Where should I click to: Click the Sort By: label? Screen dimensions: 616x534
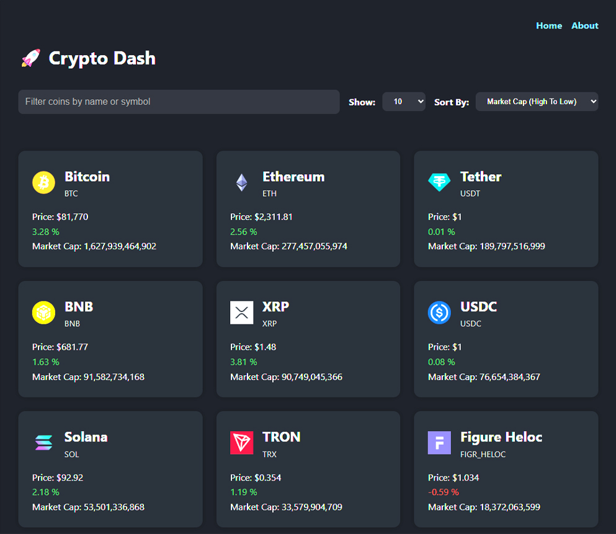point(452,102)
